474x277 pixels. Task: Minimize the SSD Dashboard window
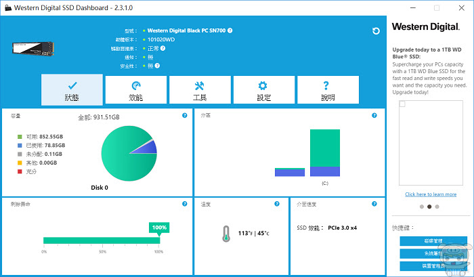[413, 7]
